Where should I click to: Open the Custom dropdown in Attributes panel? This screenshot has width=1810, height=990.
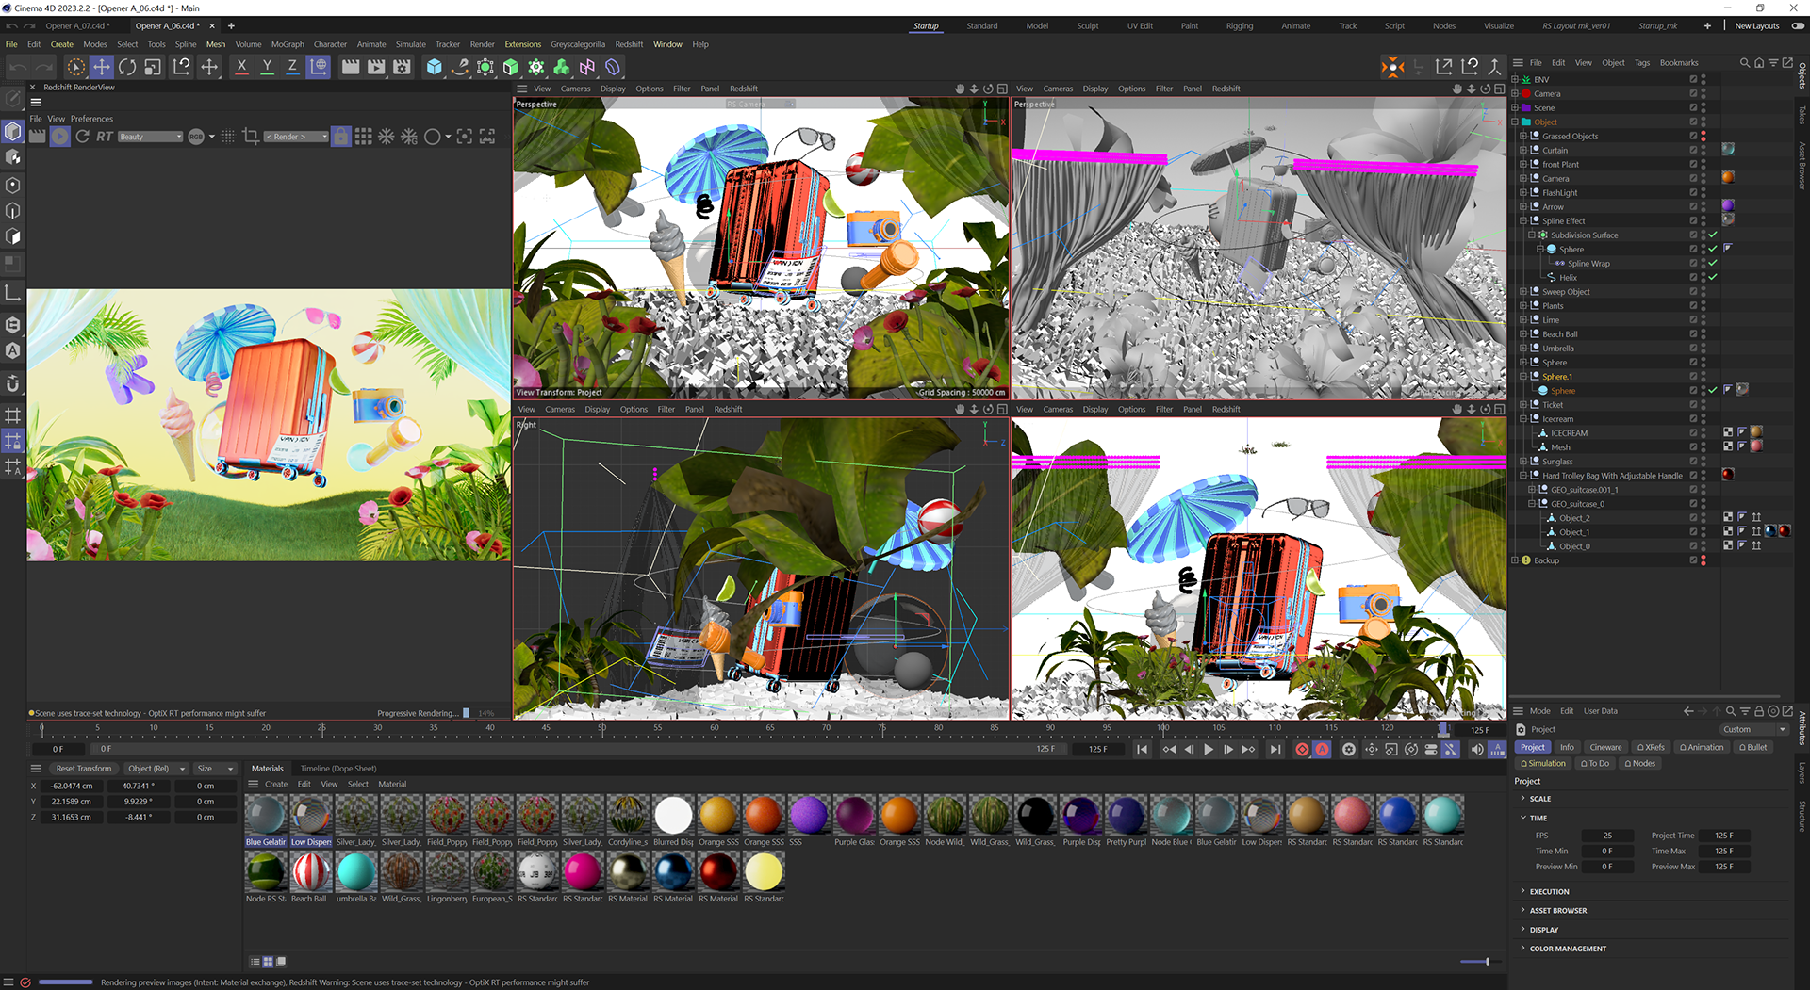1753,729
